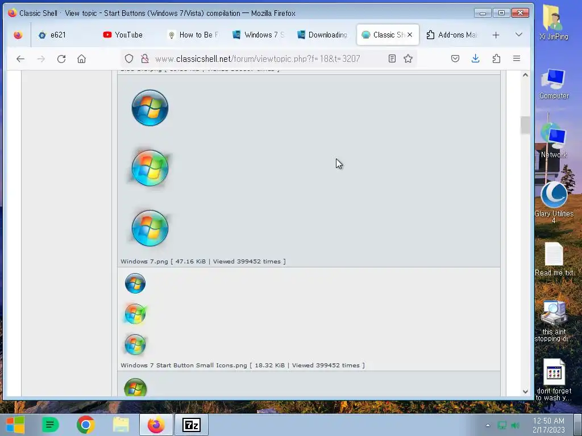Click the top small Start orb
Screen dimensions: 582x436
[x=135, y=283]
